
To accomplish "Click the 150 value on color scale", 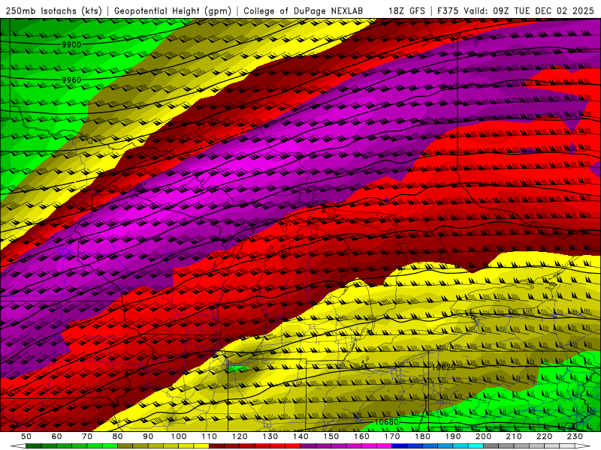I will (331, 436).
